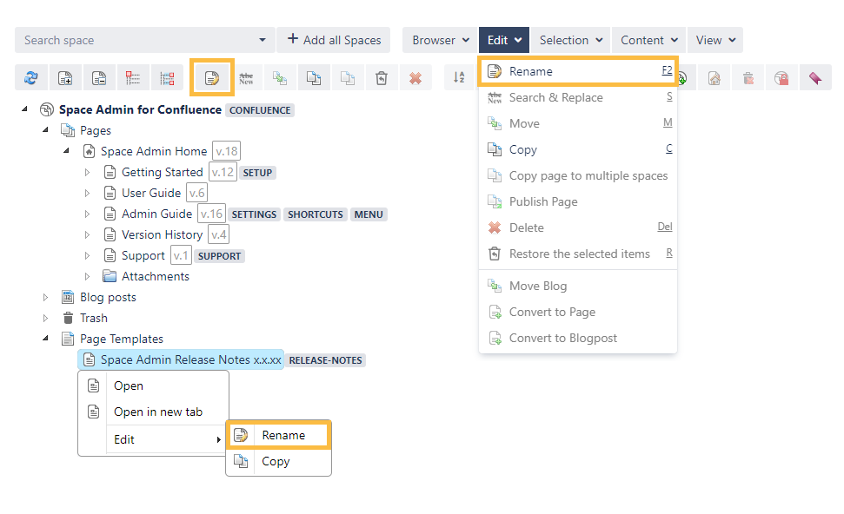Click the Search & Replace toolbar icon
844x514 pixels.
pyautogui.click(x=247, y=78)
